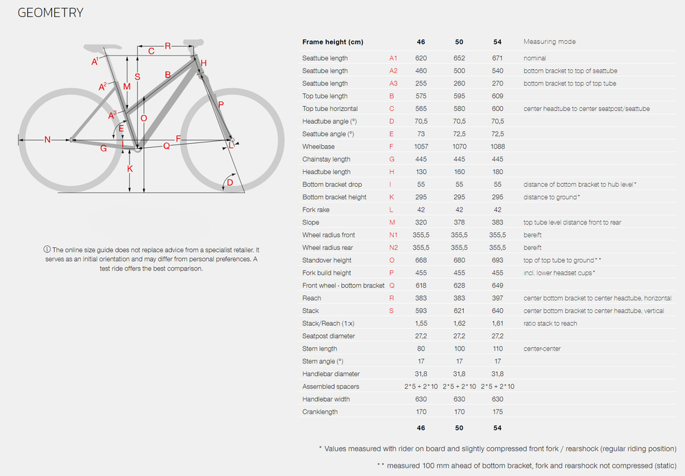Image resolution: width=685 pixels, height=476 pixels.
Task: Click the "Cranklength" row label
Action: [x=320, y=412]
